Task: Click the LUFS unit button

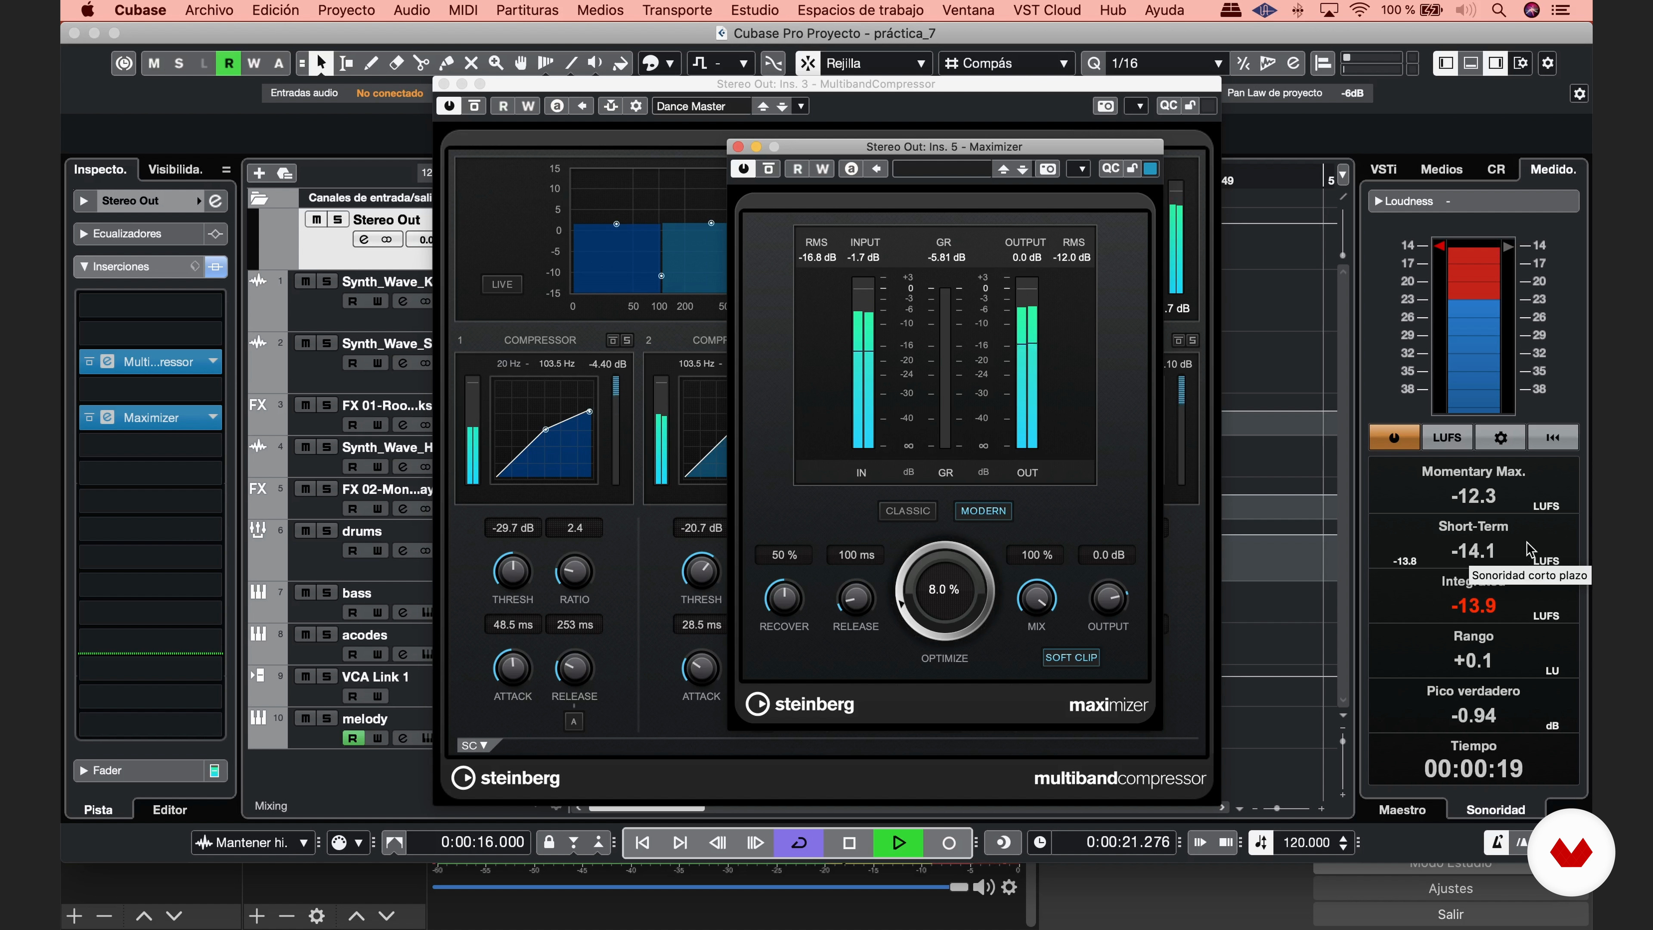Action: pyautogui.click(x=1447, y=438)
